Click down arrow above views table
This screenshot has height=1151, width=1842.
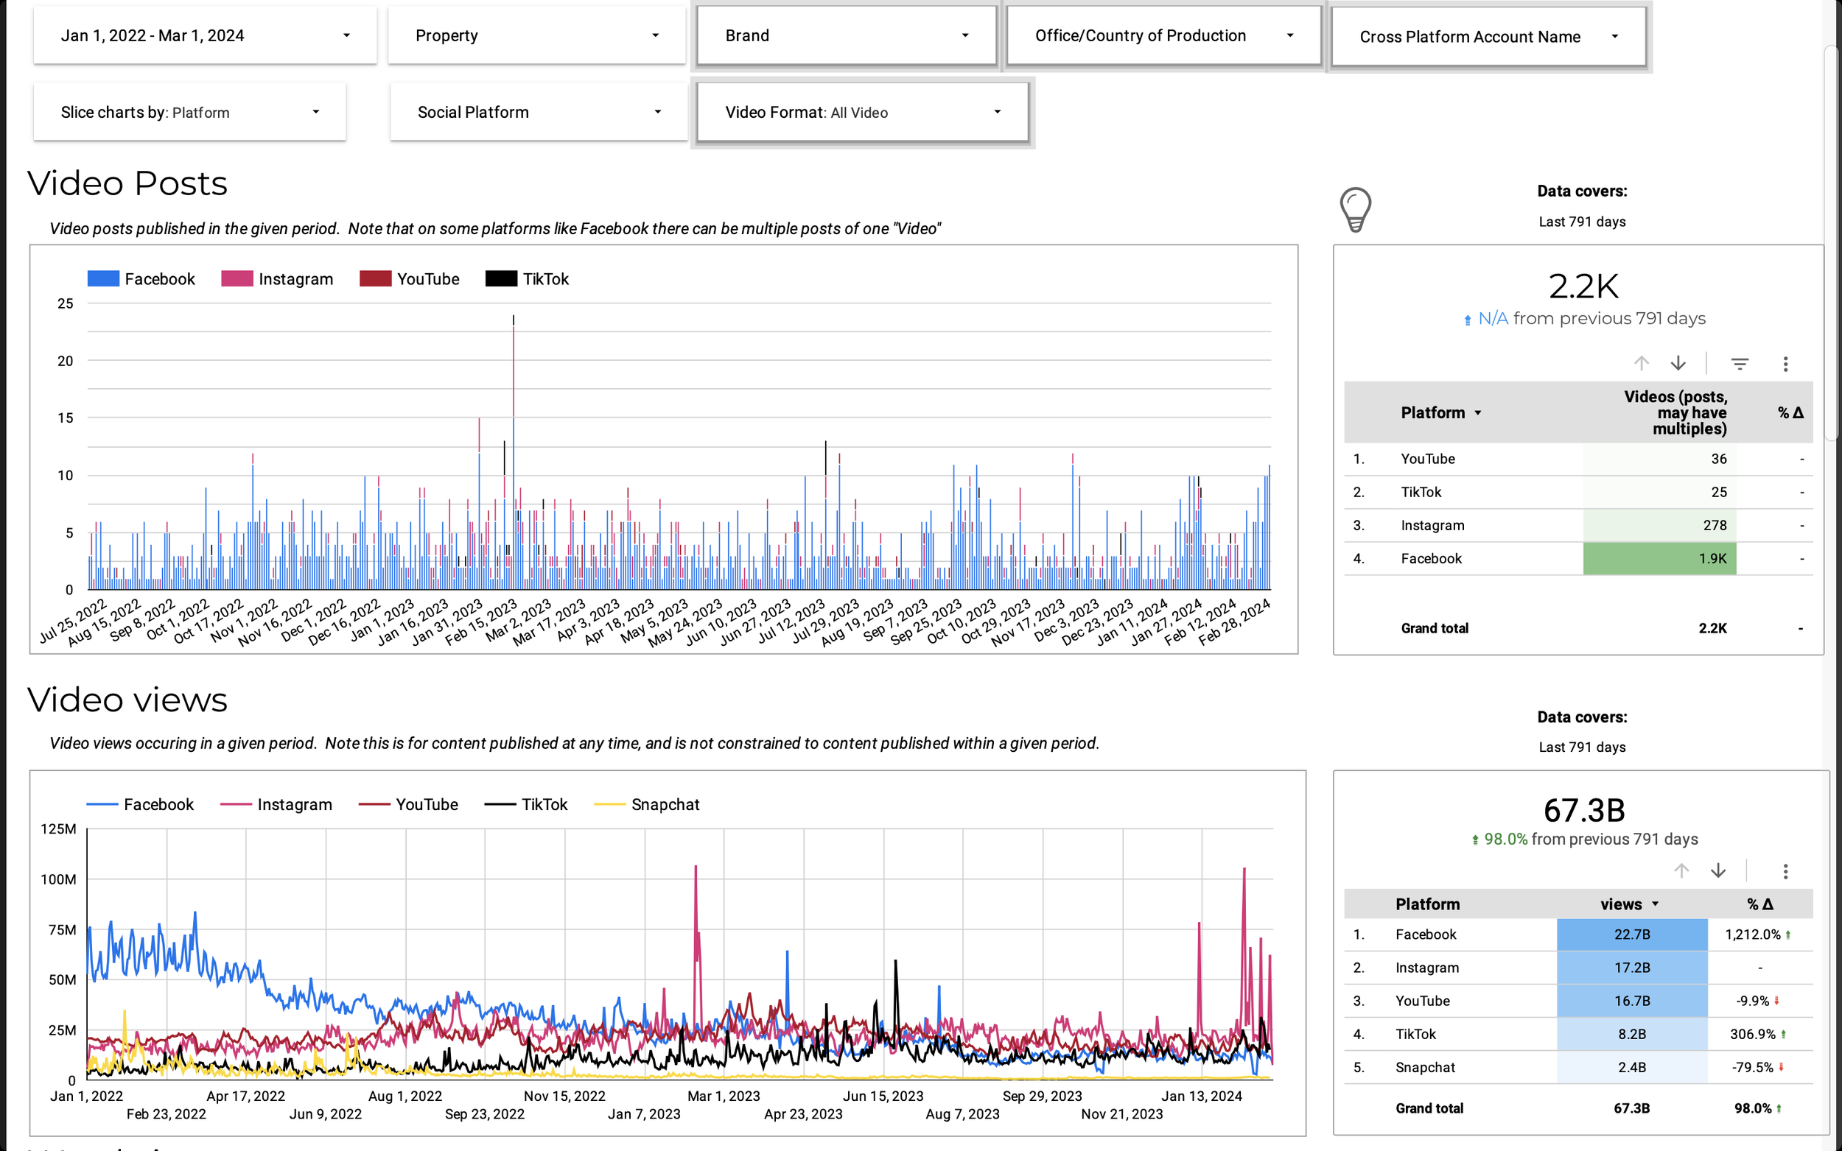pyautogui.click(x=1718, y=871)
